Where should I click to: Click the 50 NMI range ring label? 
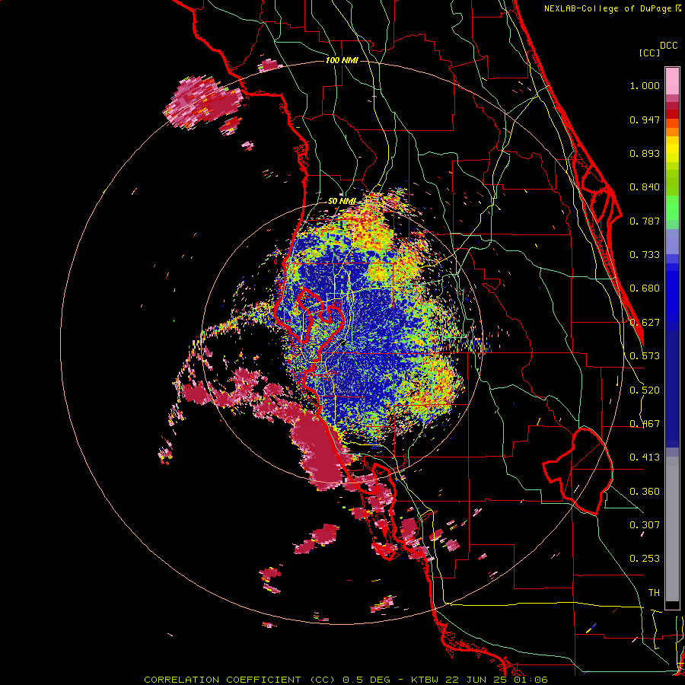click(342, 201)
